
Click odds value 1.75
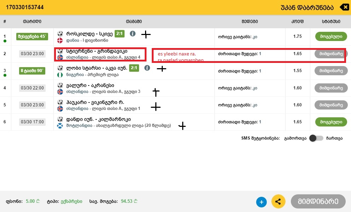[298, 36]
